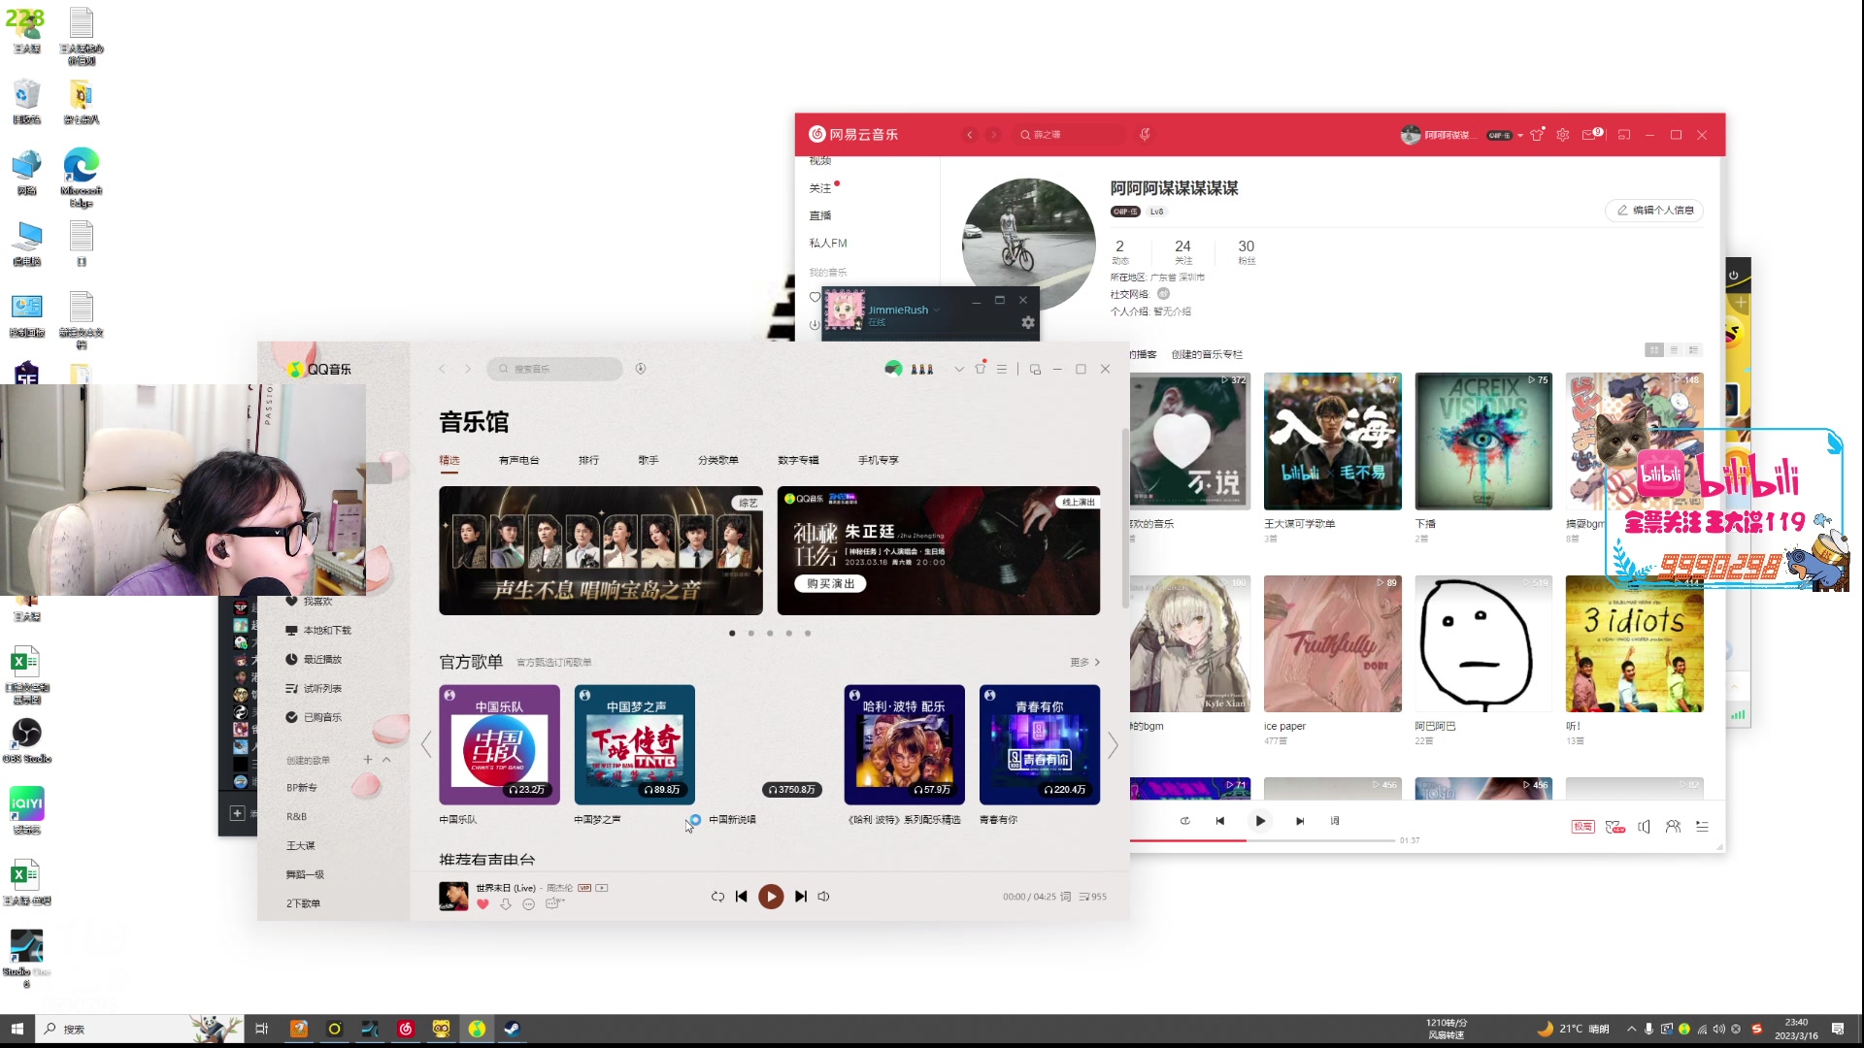Click QQ Music search box

pos(555,369)
